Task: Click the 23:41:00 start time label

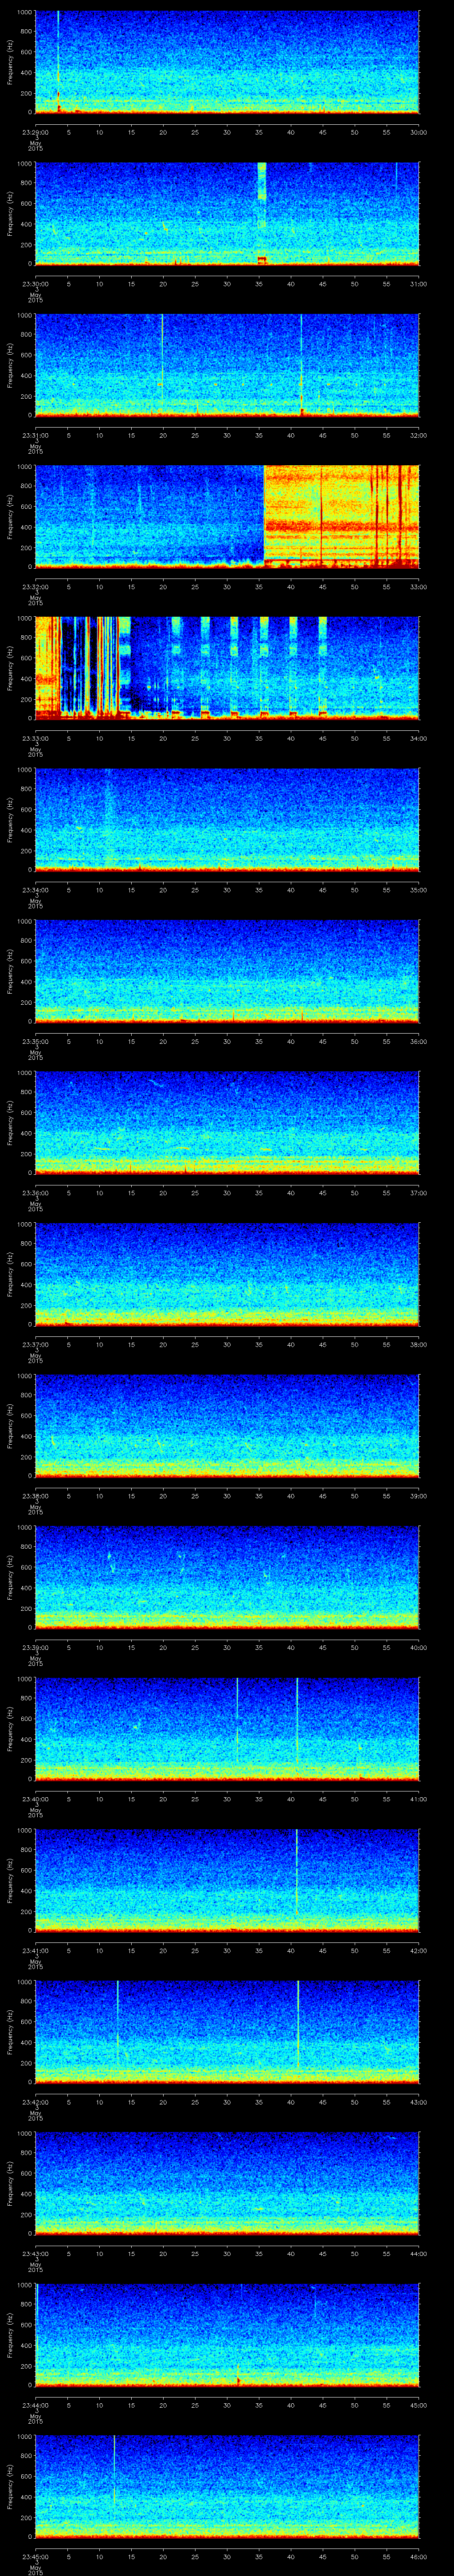Action: click(35, 1950)
